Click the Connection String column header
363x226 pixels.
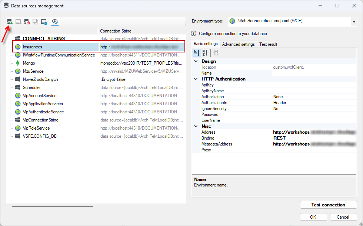tap(142, 31)
